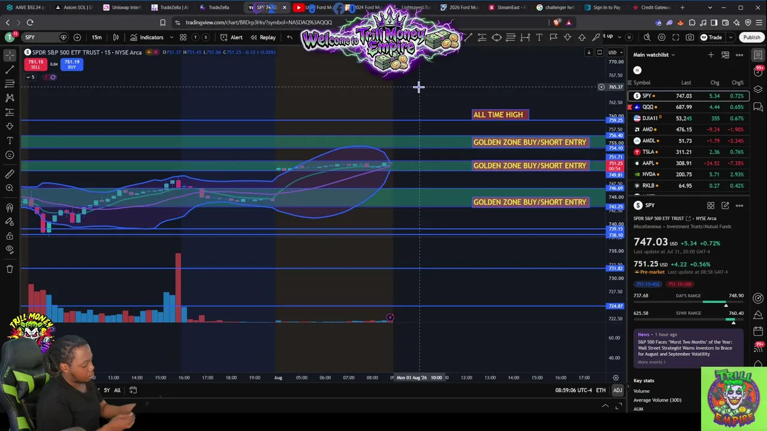Click the red SELL 751.15 button

35,64
